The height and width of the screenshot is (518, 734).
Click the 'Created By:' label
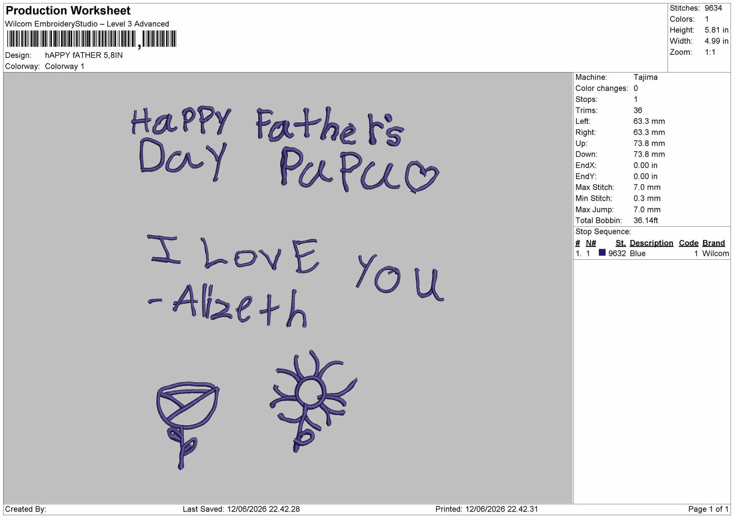click(x=25, y=509)
